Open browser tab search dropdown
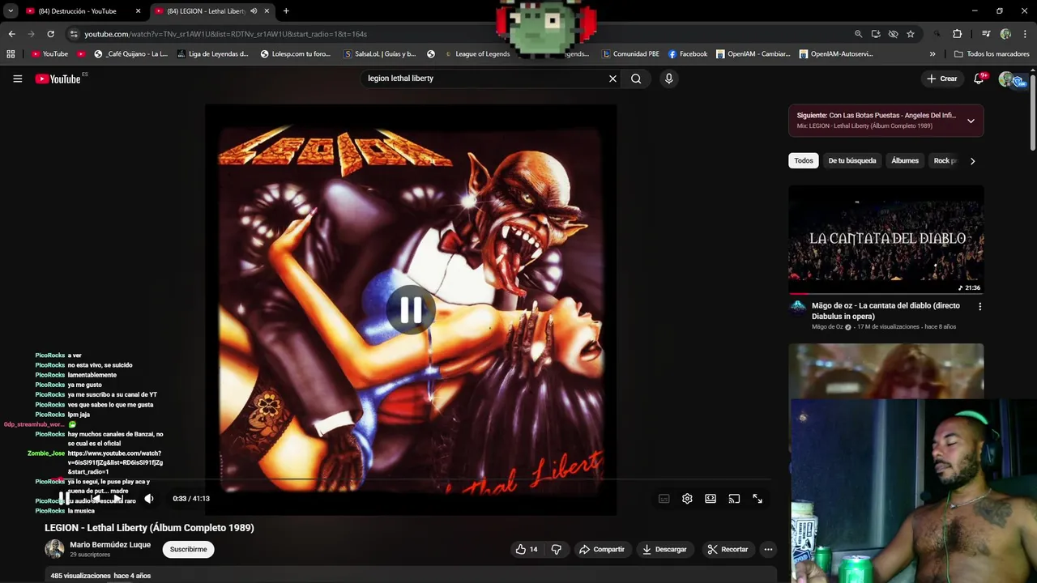 [x=11, y=11]
